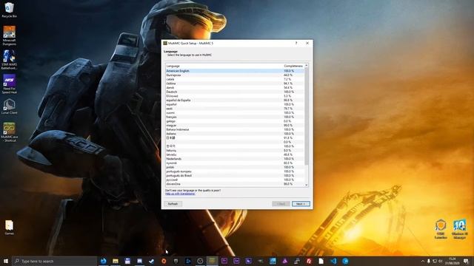The height and width of the screenshot is (266, 474).
Task: Open File Explorer from the taskbar
Action: click(x=116, y=261)
